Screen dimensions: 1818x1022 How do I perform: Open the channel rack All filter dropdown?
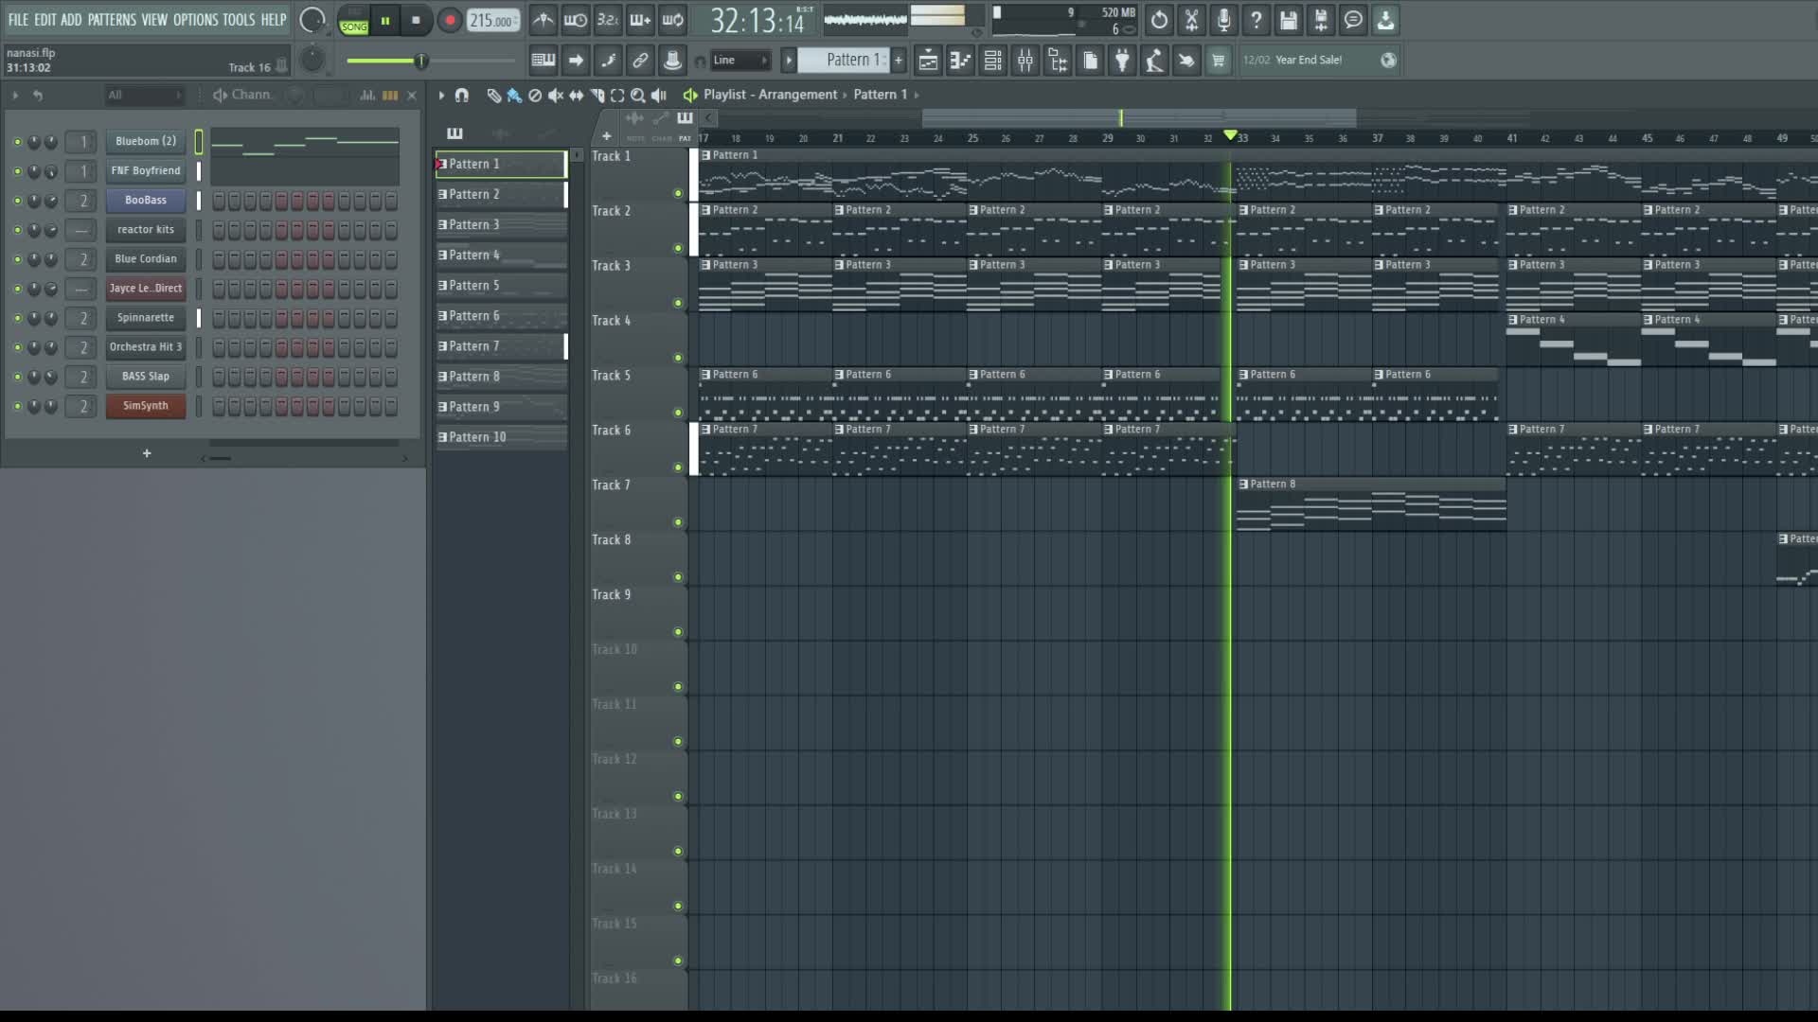pyautogui.click(x=144, y=95)
